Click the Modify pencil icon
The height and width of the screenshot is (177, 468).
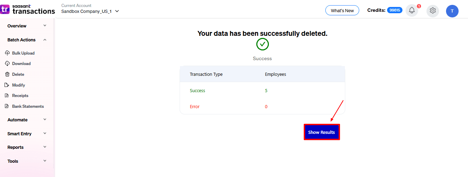(x=7, y=85)
